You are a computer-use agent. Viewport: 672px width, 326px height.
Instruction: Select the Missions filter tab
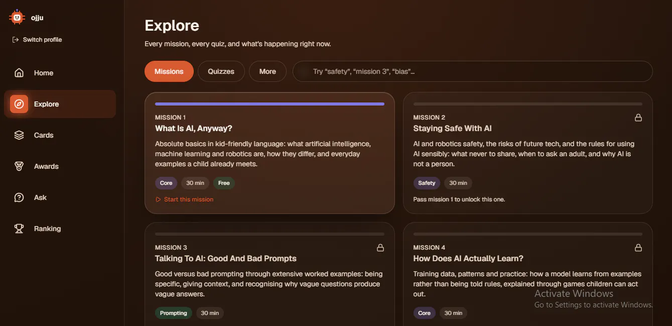pyautogui.click(x=169, y=71)
